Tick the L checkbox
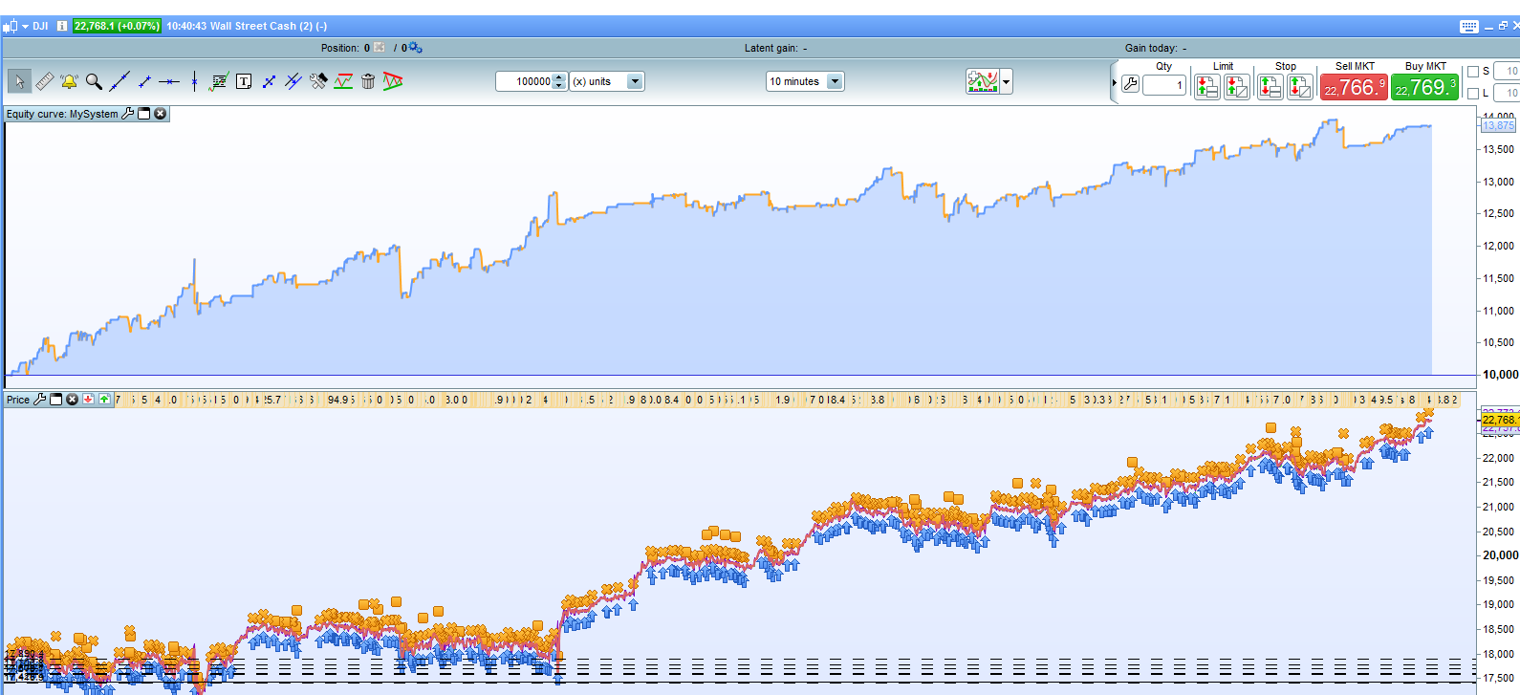1520x695 pixels. 1473,94
